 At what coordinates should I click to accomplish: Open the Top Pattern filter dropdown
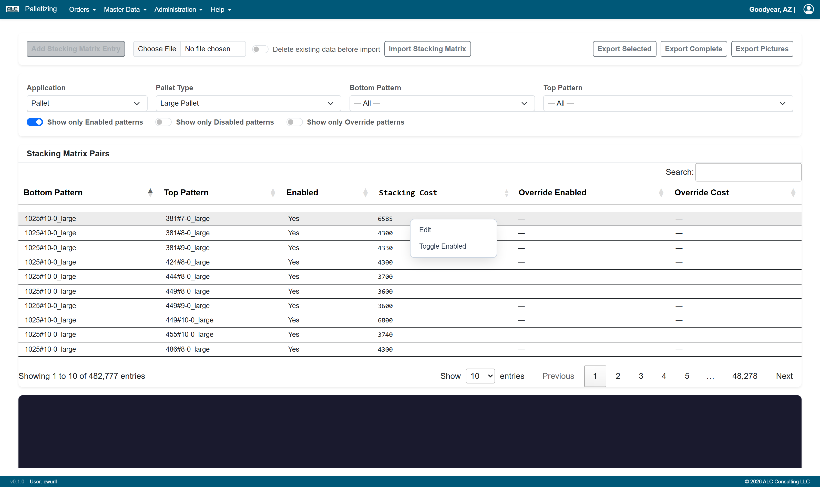click(668, 103)
